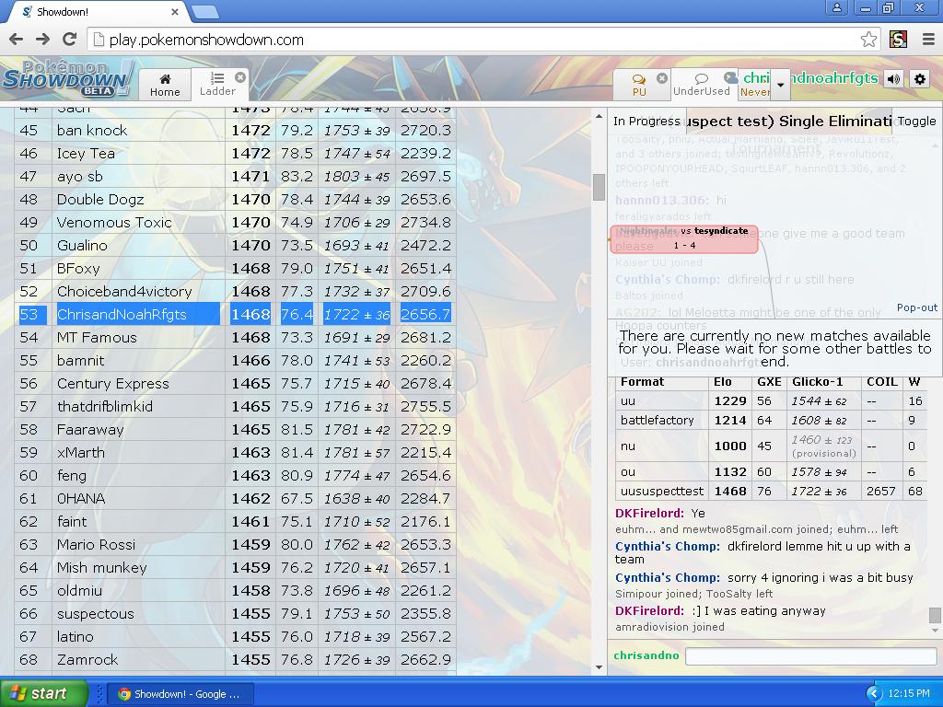Select the Icey Tea ladder entry
This screenshot has width=943, height=707.
tap(235, 154)
